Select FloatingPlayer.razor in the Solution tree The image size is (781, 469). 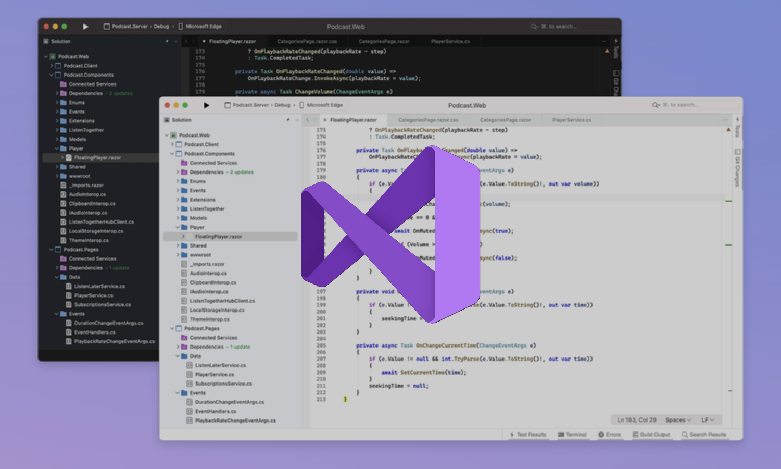[x=218, y=236]
